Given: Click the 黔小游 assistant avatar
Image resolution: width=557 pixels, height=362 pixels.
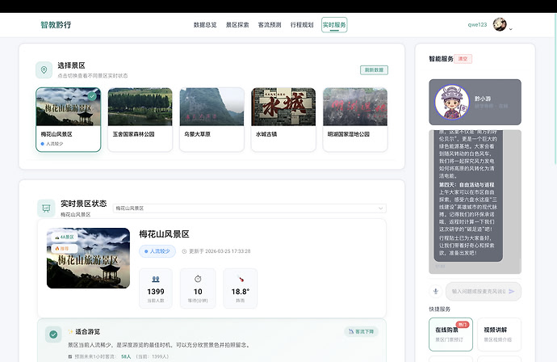Looking at the screenshot, I should [452, 102].
